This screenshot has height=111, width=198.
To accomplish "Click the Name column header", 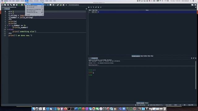I will [90, 10].
